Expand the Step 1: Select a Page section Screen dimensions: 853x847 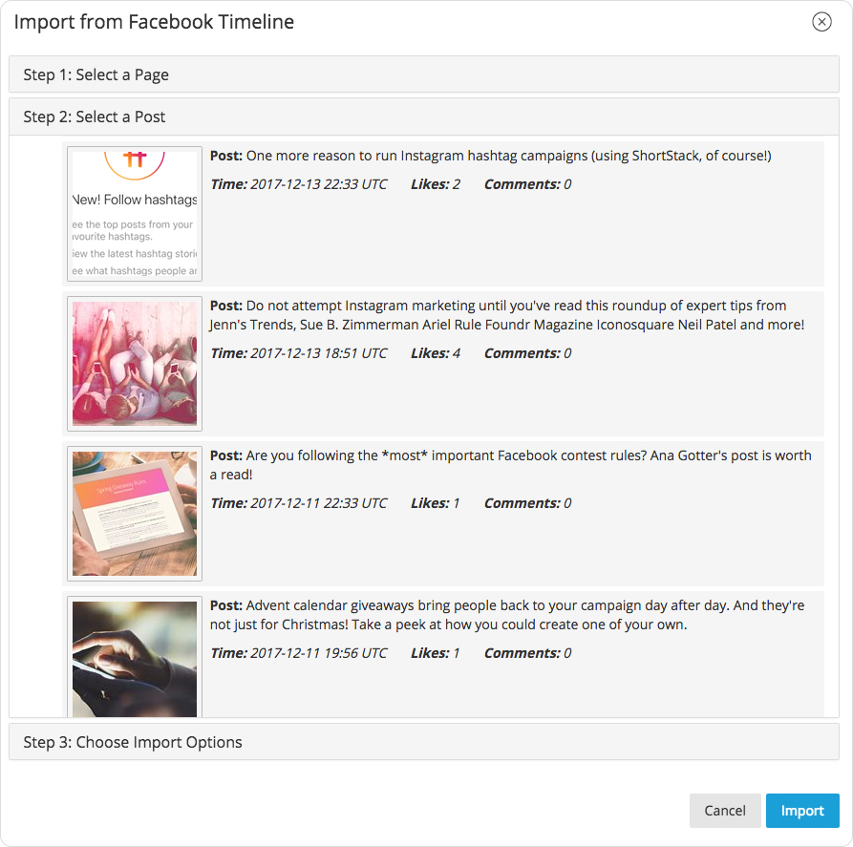426,74
